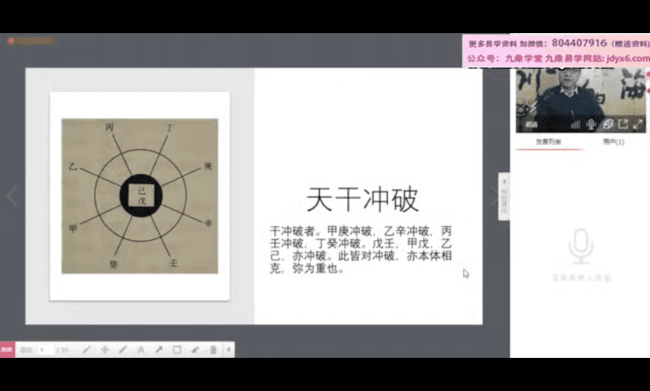Click the large microphone placeholder icon
Screen dimensions: 650x391
(x=581, y=246)
